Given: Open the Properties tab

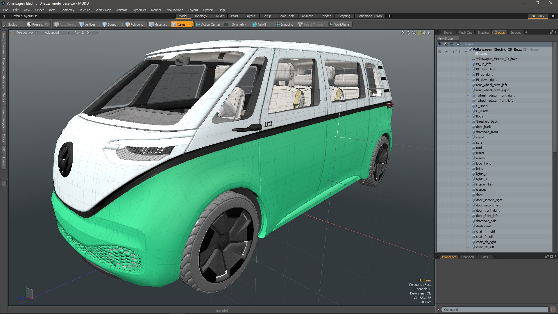Looking at the screenshot, I should pos(449,257).
